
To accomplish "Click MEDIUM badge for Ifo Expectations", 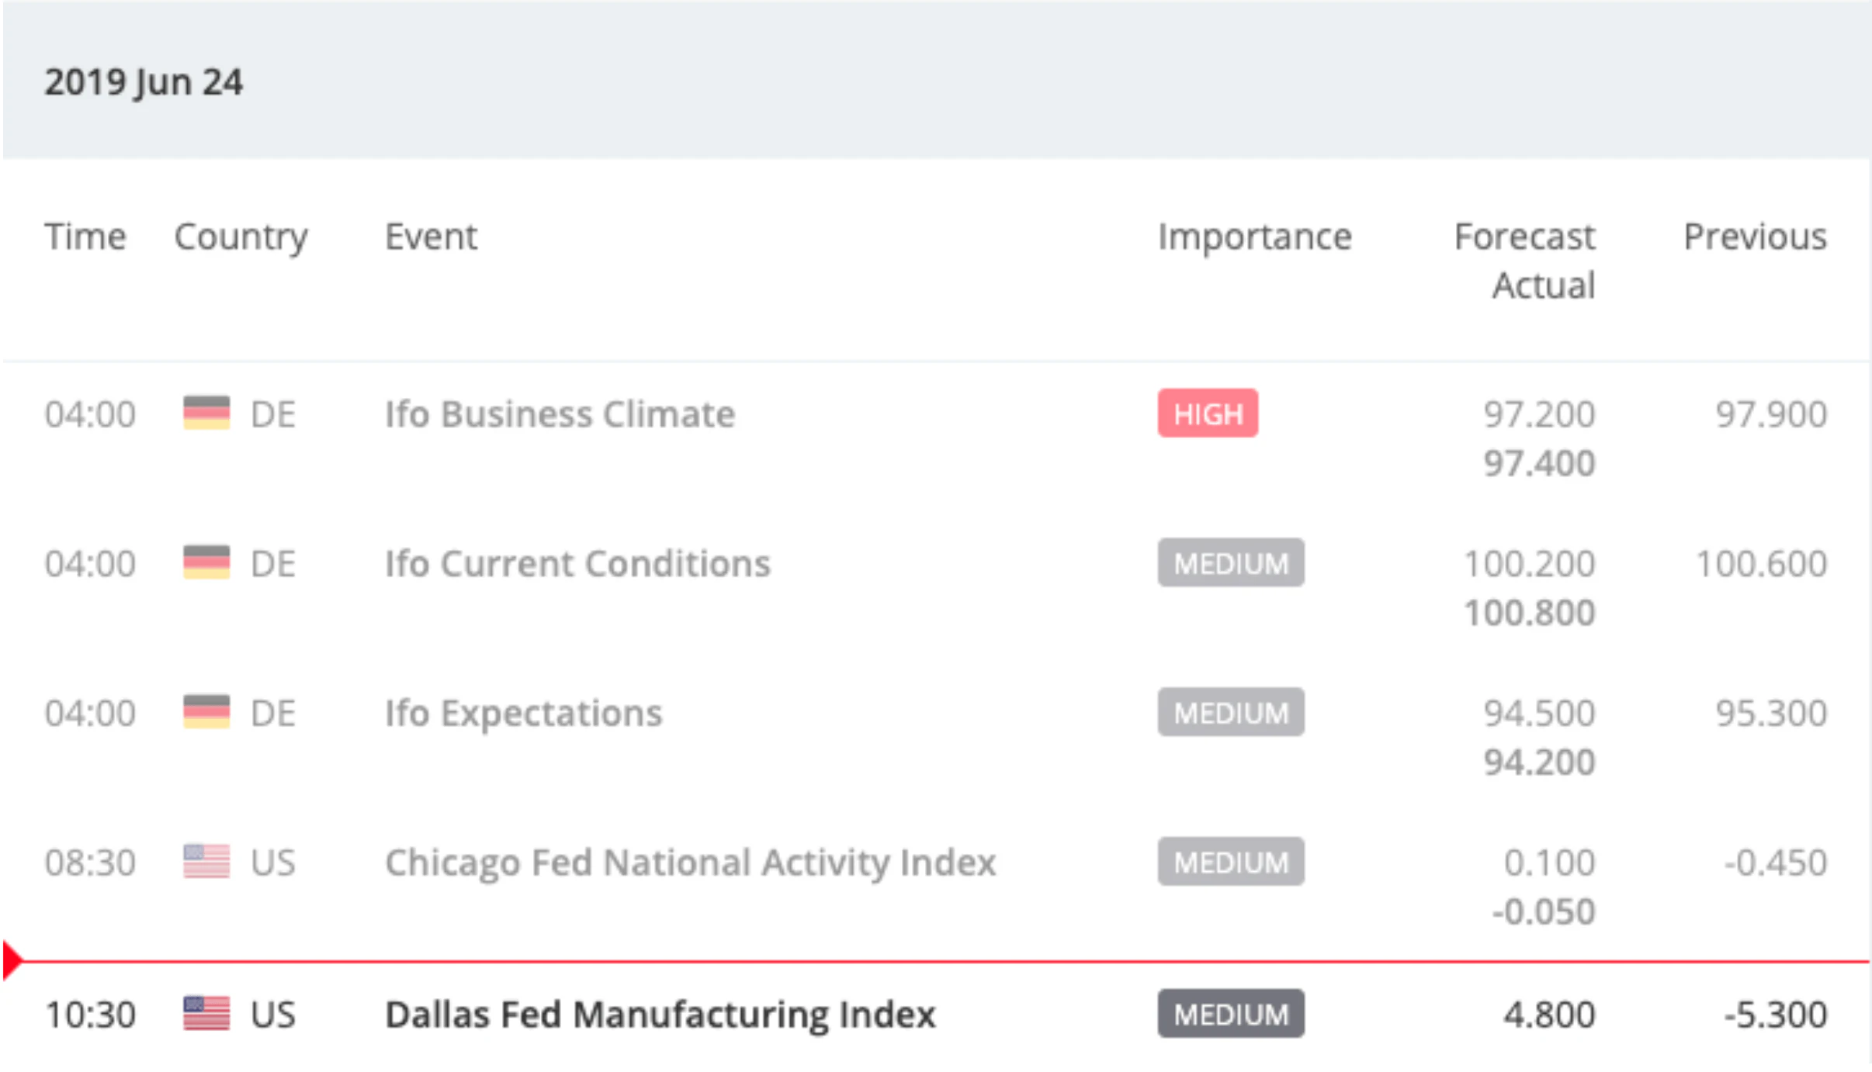I will click(x=1230, y=712).
